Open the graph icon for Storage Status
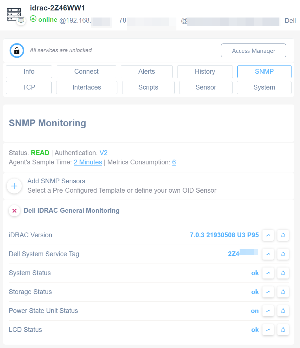300x348 pixels. pos(268,292)
